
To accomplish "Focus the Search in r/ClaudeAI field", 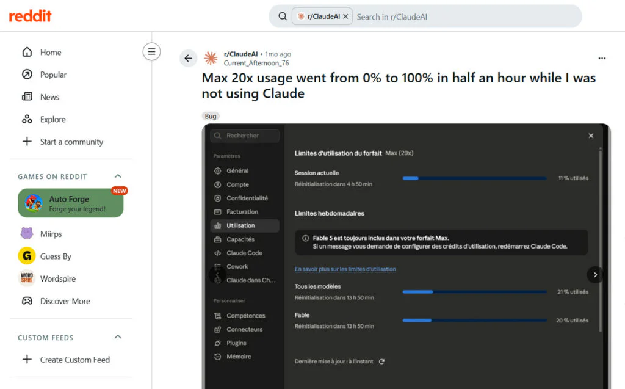I will click(x=466, y=16).
